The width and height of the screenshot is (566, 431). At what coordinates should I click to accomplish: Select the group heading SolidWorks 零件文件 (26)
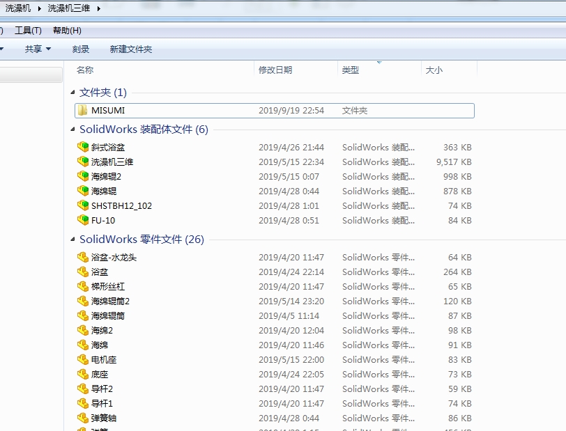tap(142, 239)
